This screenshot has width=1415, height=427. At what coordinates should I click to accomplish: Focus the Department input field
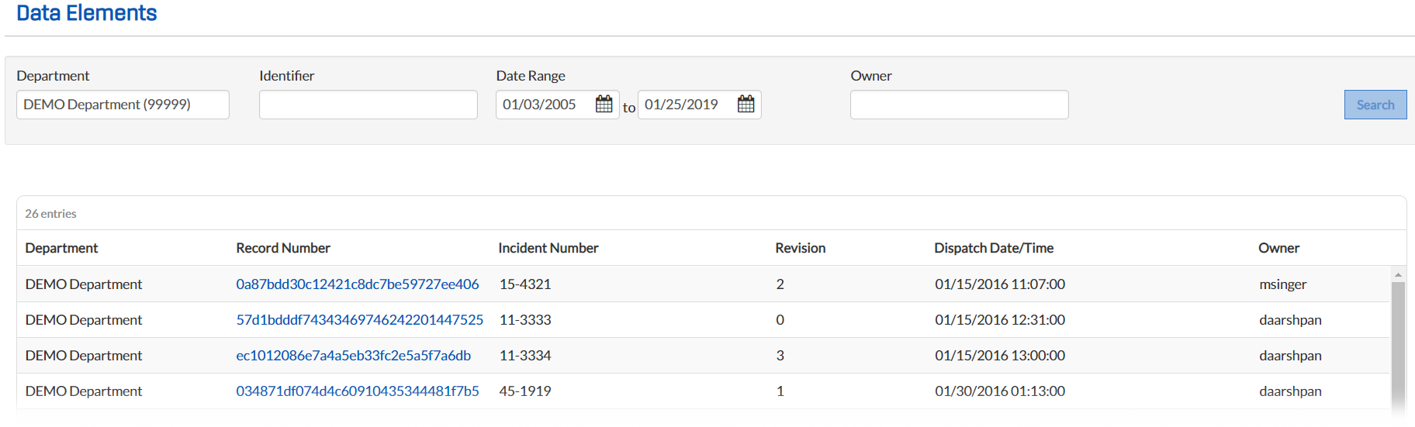pos(123,105)
